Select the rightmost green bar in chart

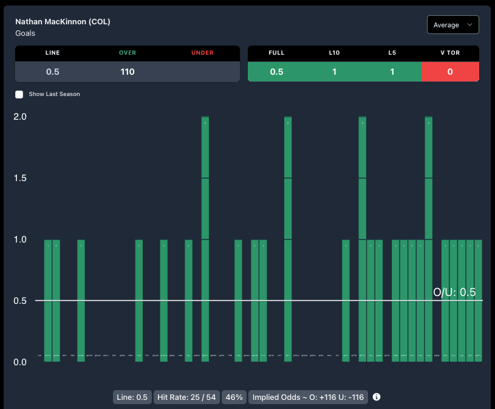coord(478,300)
